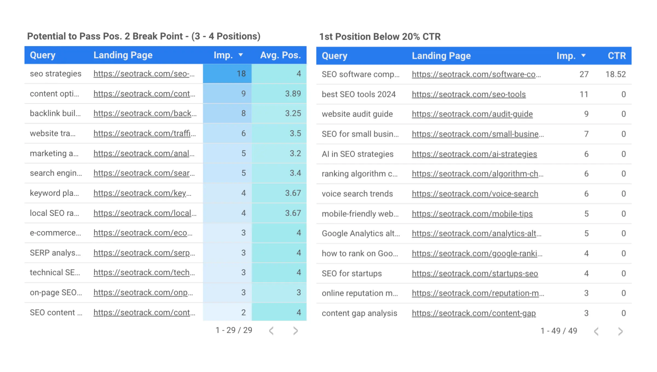Open the mobile-tips landing page link
The image size is (657, 372).
pos(472,214)
